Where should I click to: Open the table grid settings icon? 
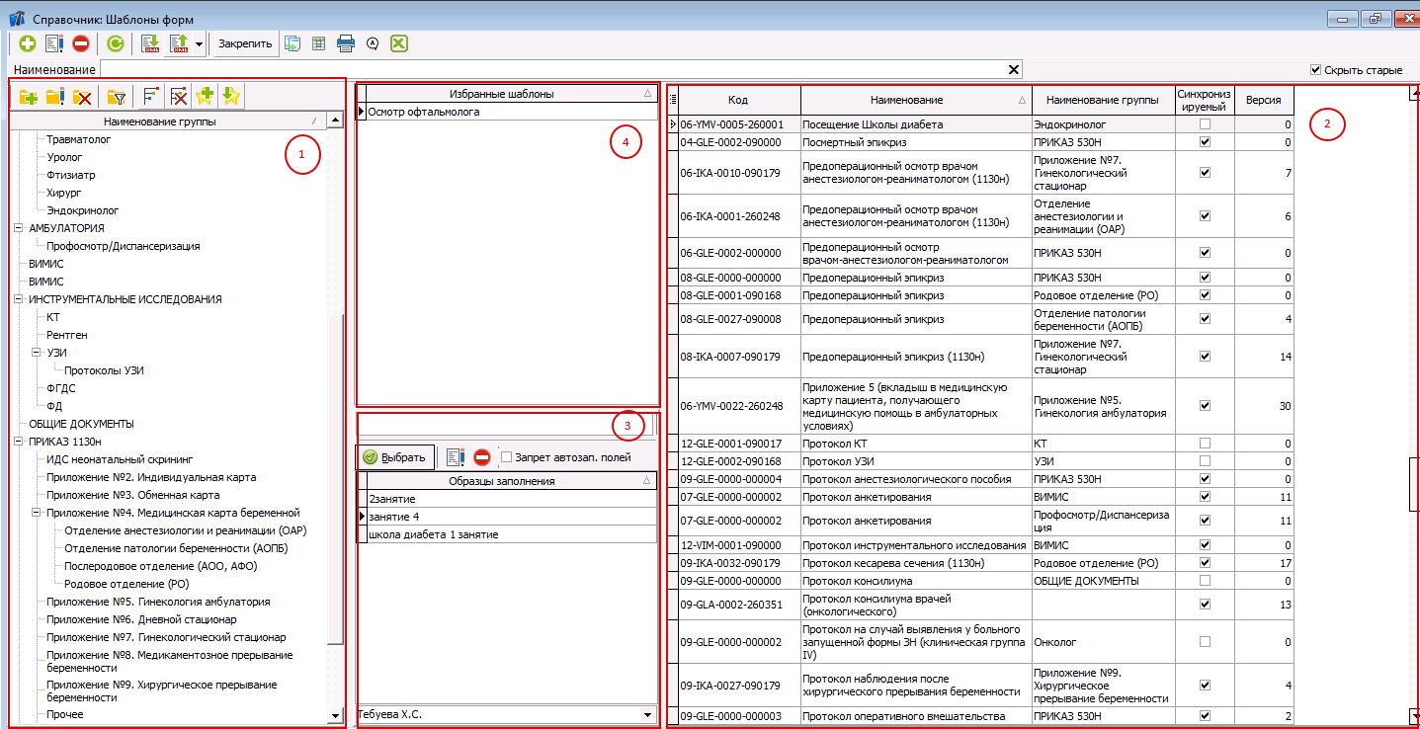pos(319,43)
